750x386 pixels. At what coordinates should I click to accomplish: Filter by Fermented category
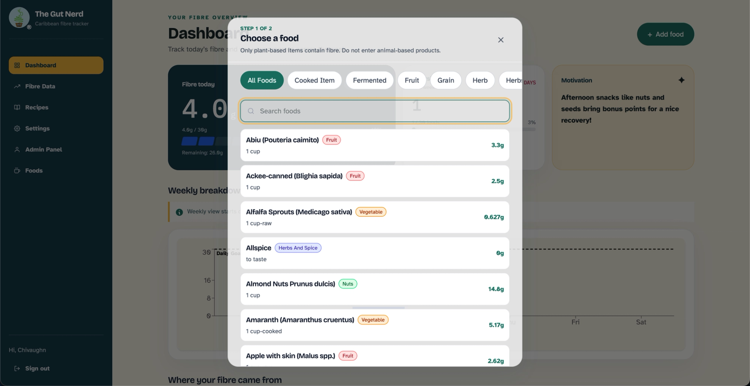coord(370,80)
